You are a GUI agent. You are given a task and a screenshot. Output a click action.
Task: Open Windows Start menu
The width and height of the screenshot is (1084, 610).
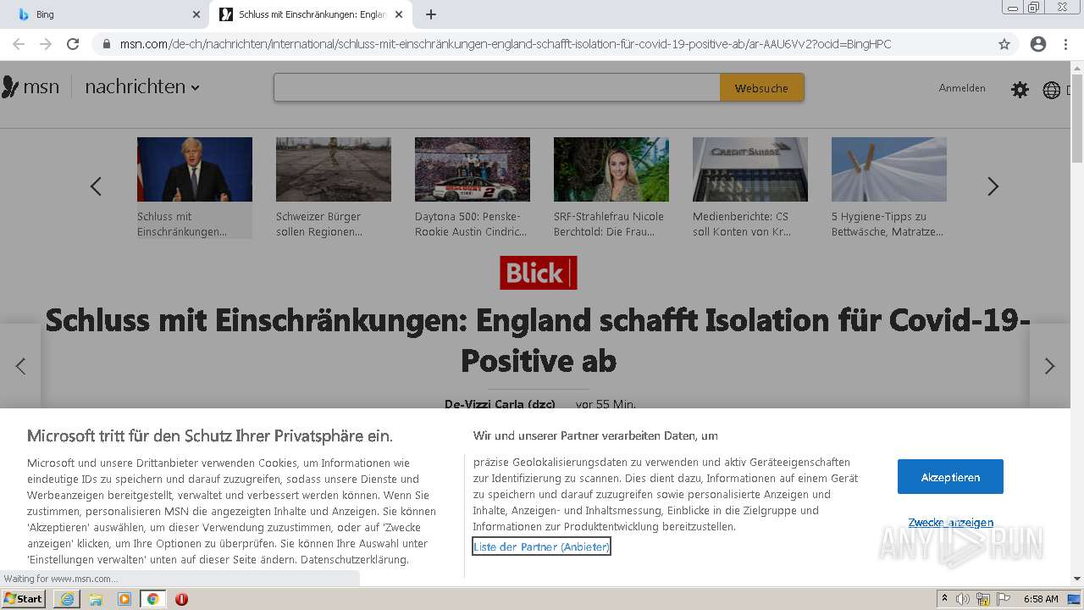24,598
